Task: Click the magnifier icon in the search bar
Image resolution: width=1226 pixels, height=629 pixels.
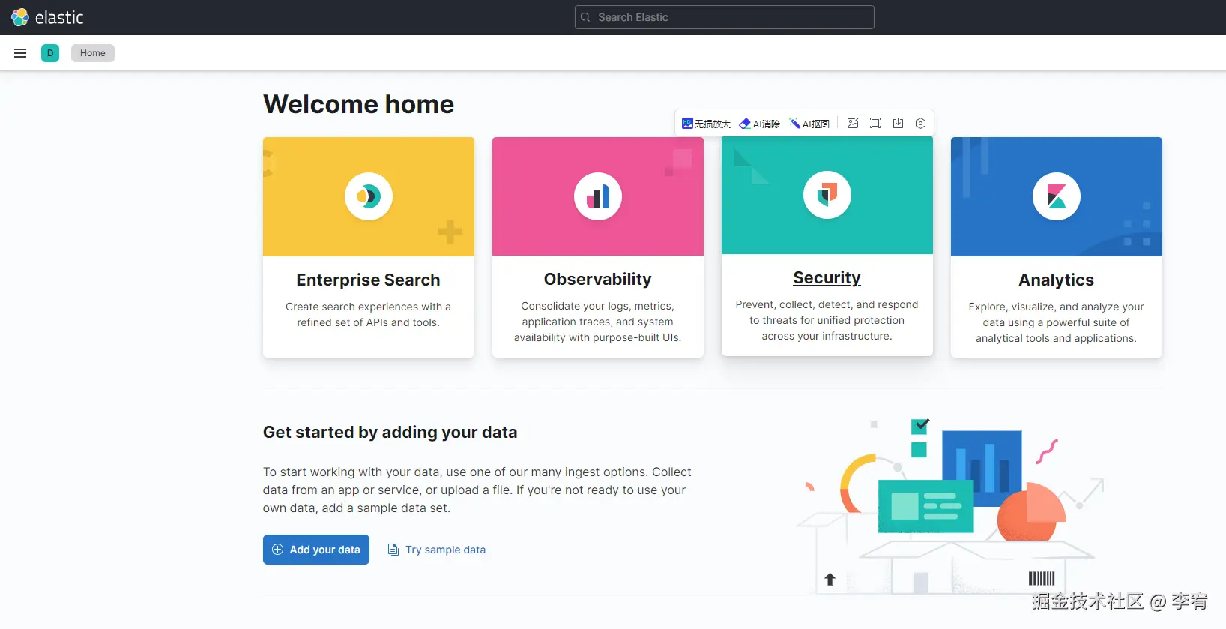Action: pos(586,17)
